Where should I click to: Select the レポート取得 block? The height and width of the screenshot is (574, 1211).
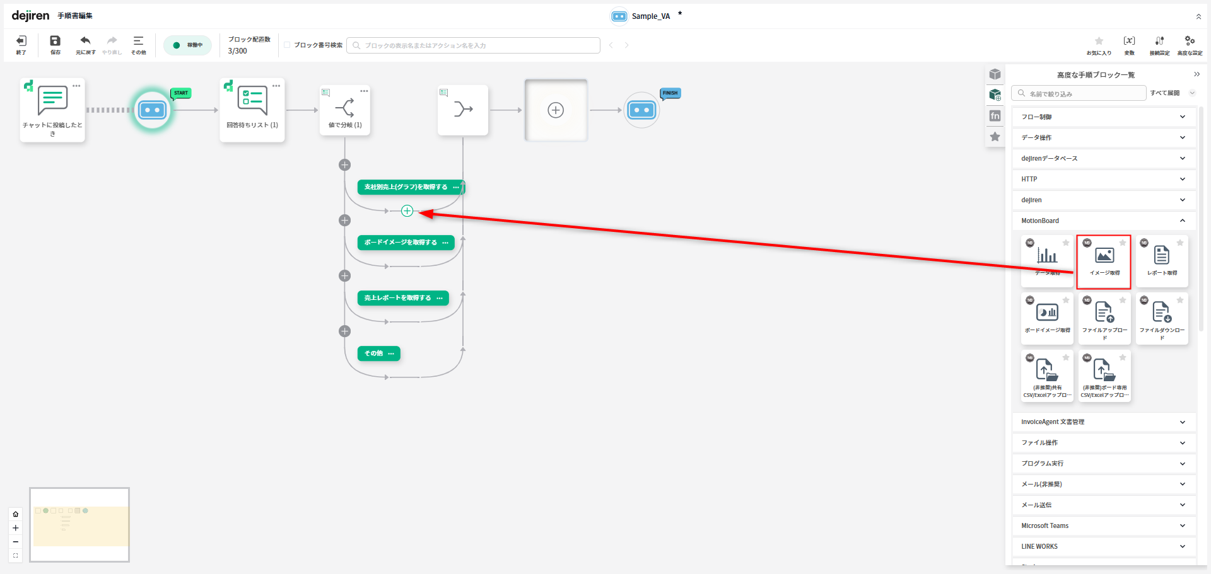pos(1161,261)
